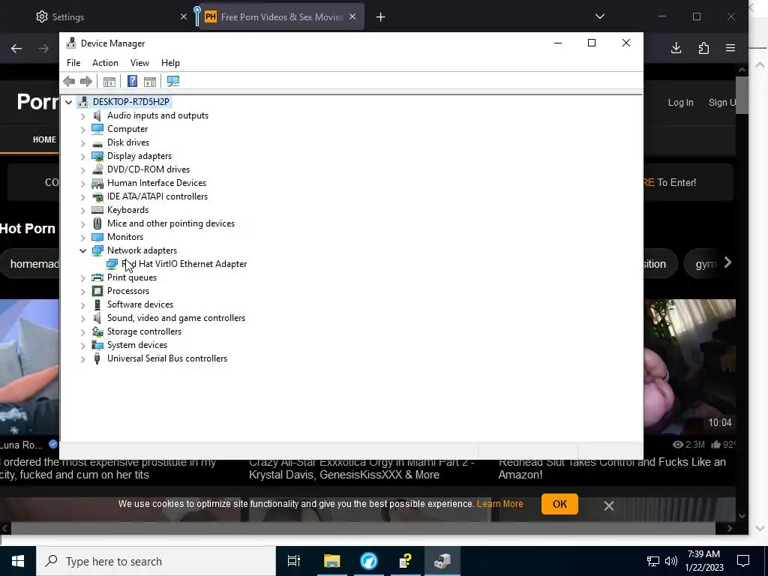
Task: Close the Settings browser tab
Action: [184, 17]
